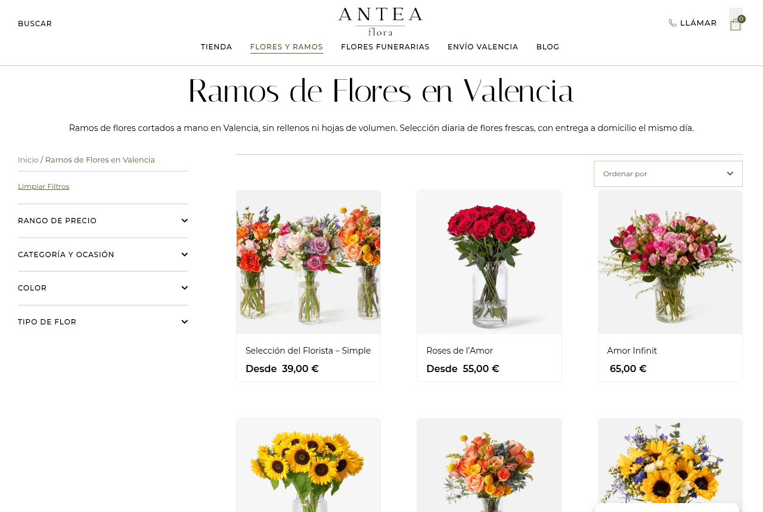Click the Llámar text link
Screen dimensions: 763x512
[699, 23]
